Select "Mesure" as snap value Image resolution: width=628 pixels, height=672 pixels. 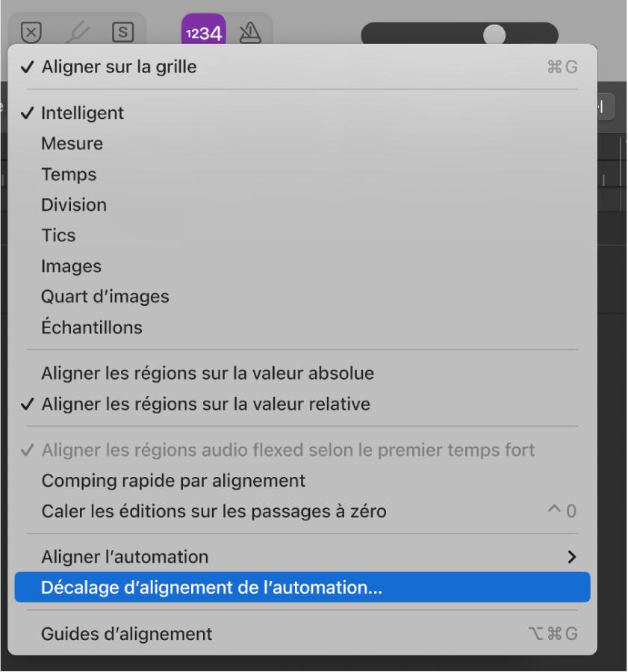[x=72, y=144]
